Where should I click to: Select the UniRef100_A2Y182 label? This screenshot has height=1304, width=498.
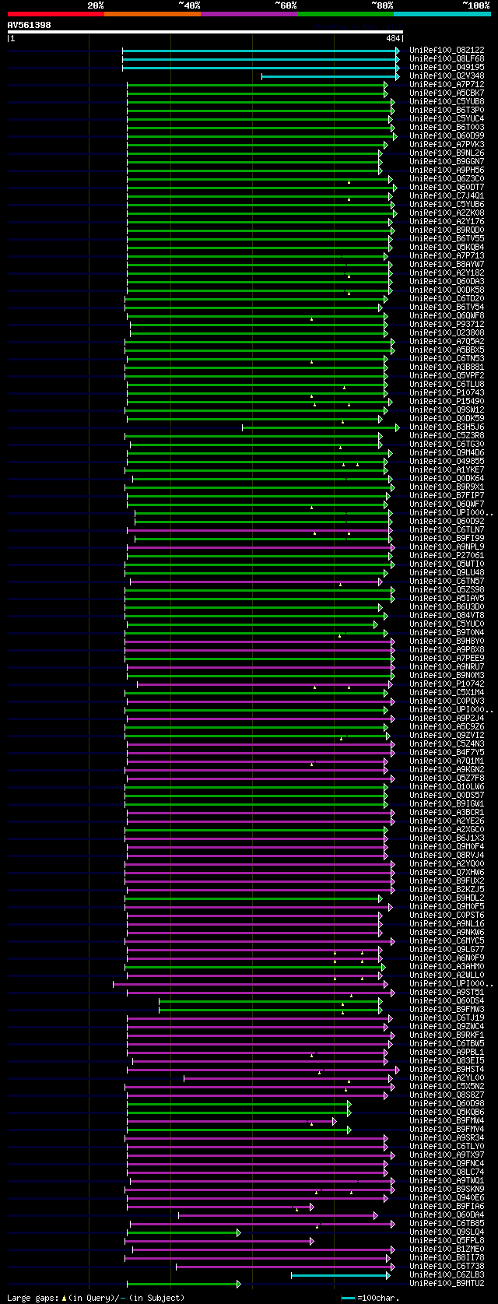[x=447, y=272]
